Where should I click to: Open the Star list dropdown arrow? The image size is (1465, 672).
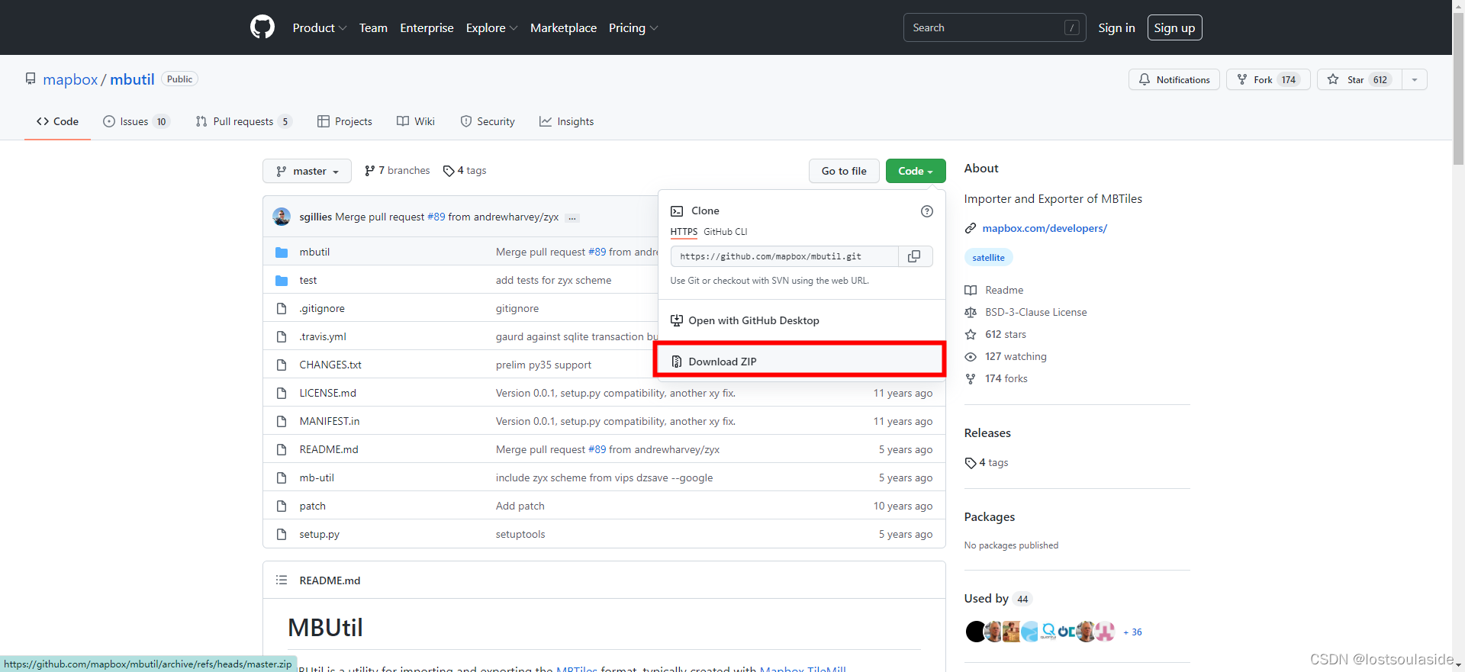click(1415, 79)
